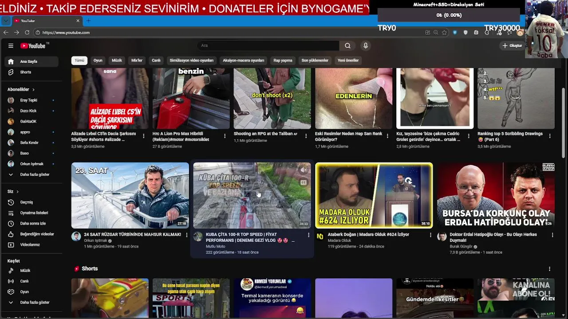Open Canlı under Keşfet
This screenshot has height=319, width=568.
tap(31, 281)
